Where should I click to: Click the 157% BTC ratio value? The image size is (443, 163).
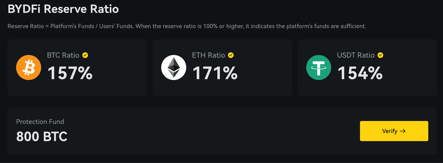coord(70,73)
